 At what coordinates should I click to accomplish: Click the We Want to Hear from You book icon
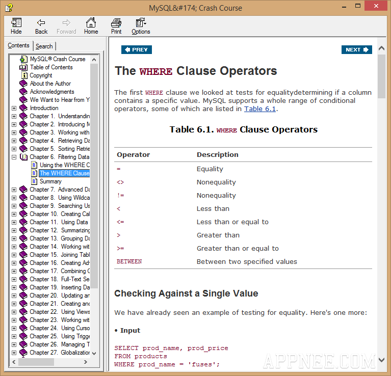pyautogui.click(x=23, y=100)
